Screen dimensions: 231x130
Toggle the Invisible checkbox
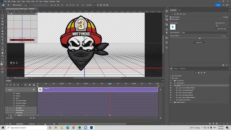(222, 17)
